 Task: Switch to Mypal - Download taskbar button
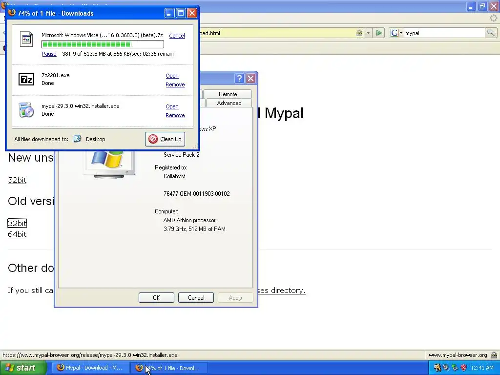pyautogui.click(x=90, y=368)
